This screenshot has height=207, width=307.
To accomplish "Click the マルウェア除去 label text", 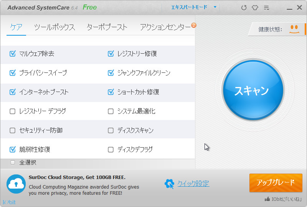I will click(36, 53).
